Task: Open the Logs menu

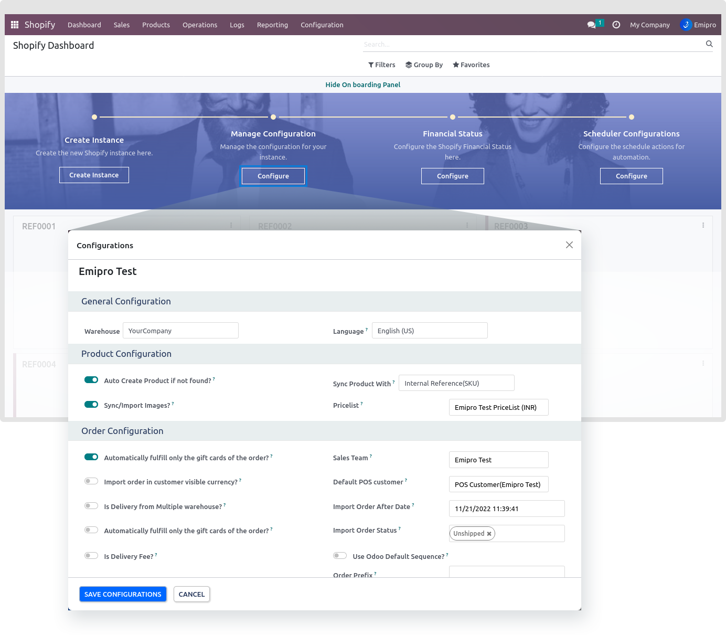Action: tap(237, 25)
